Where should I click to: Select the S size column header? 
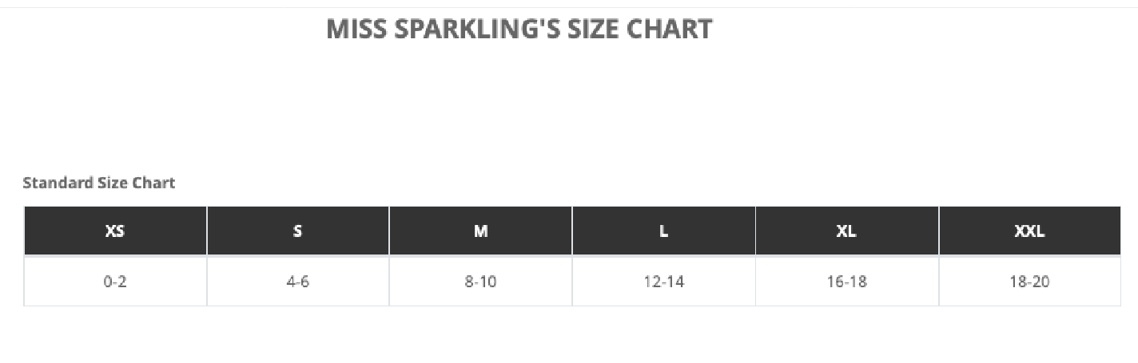[x=298, y=231]
